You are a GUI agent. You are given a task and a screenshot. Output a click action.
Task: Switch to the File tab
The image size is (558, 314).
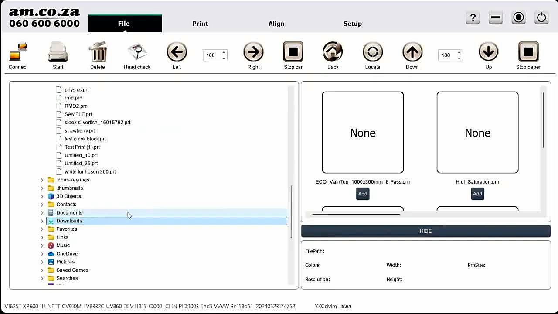coord(125,24)
